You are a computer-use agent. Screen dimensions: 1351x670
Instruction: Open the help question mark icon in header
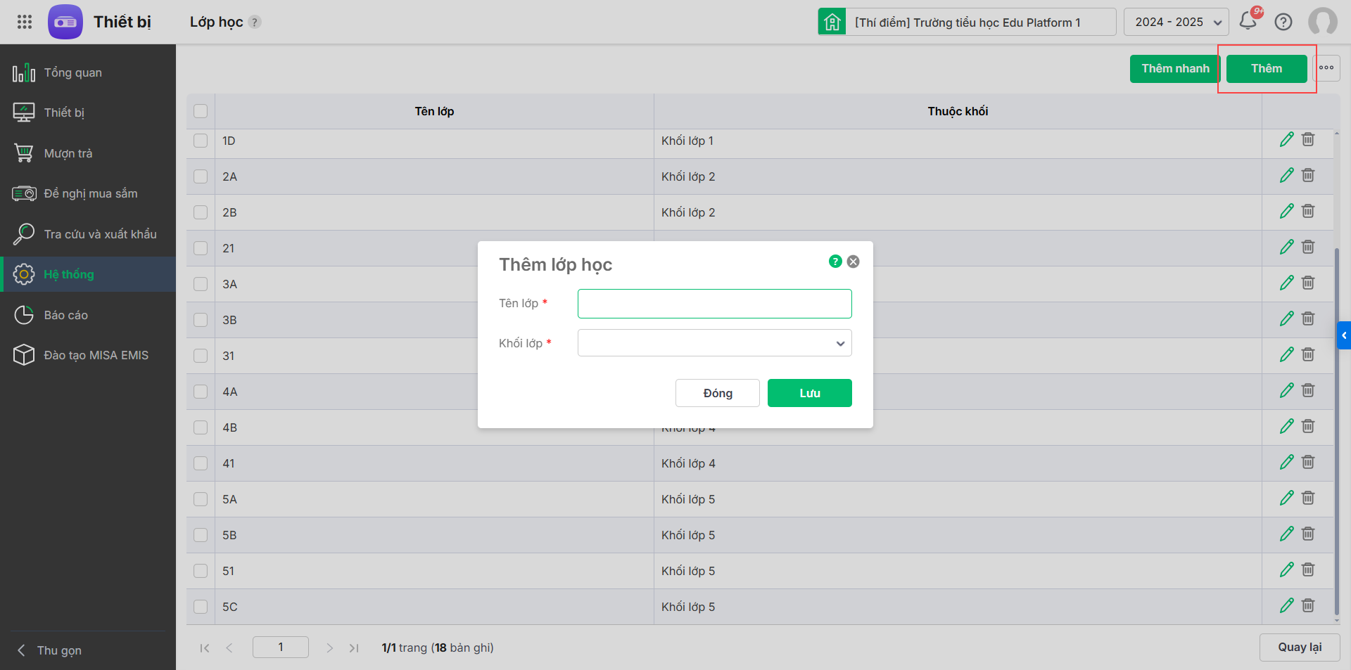coord(1283,22)
